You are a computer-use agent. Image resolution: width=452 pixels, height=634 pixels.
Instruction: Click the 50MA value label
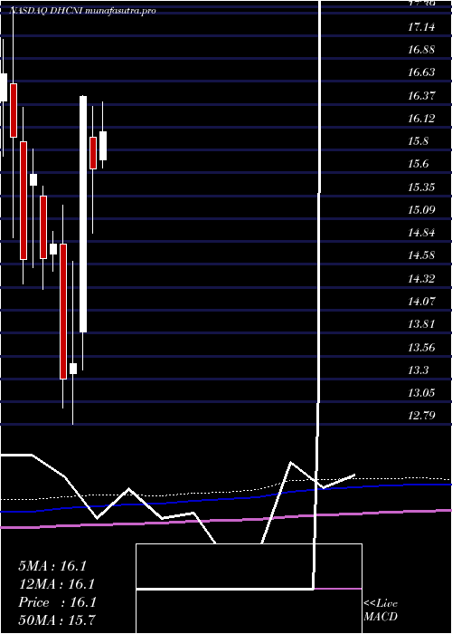pyautogui.click(x=56, y=620)
